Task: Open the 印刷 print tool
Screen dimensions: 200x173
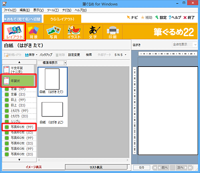Action: 113,32
